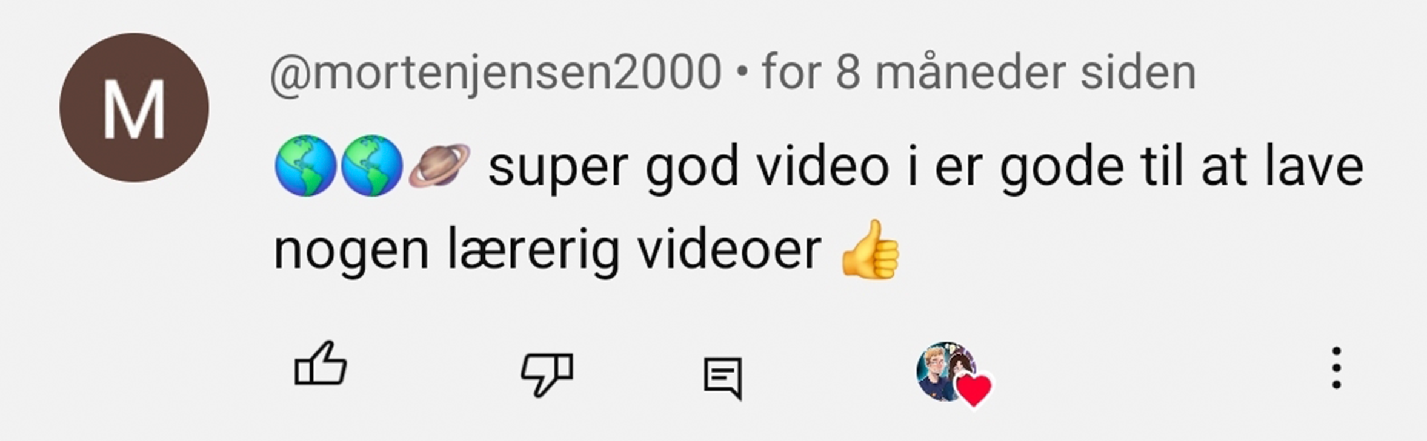Like the comment with thumbs-up outline icon

320,364
